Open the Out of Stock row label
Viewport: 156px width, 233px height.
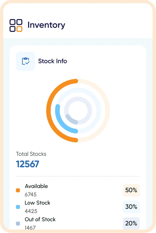40,219
